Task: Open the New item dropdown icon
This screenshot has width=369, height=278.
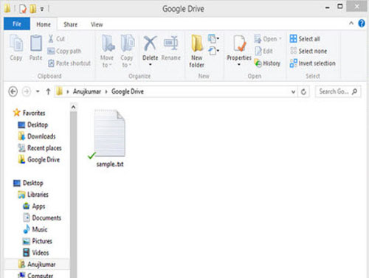Action: [213, 38]
